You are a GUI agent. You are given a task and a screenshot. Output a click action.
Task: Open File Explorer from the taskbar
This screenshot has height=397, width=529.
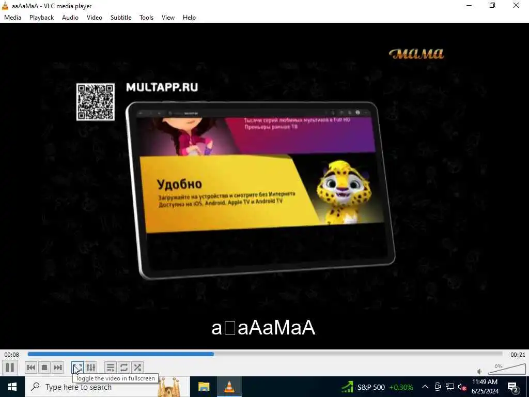[x=204, y=387]
